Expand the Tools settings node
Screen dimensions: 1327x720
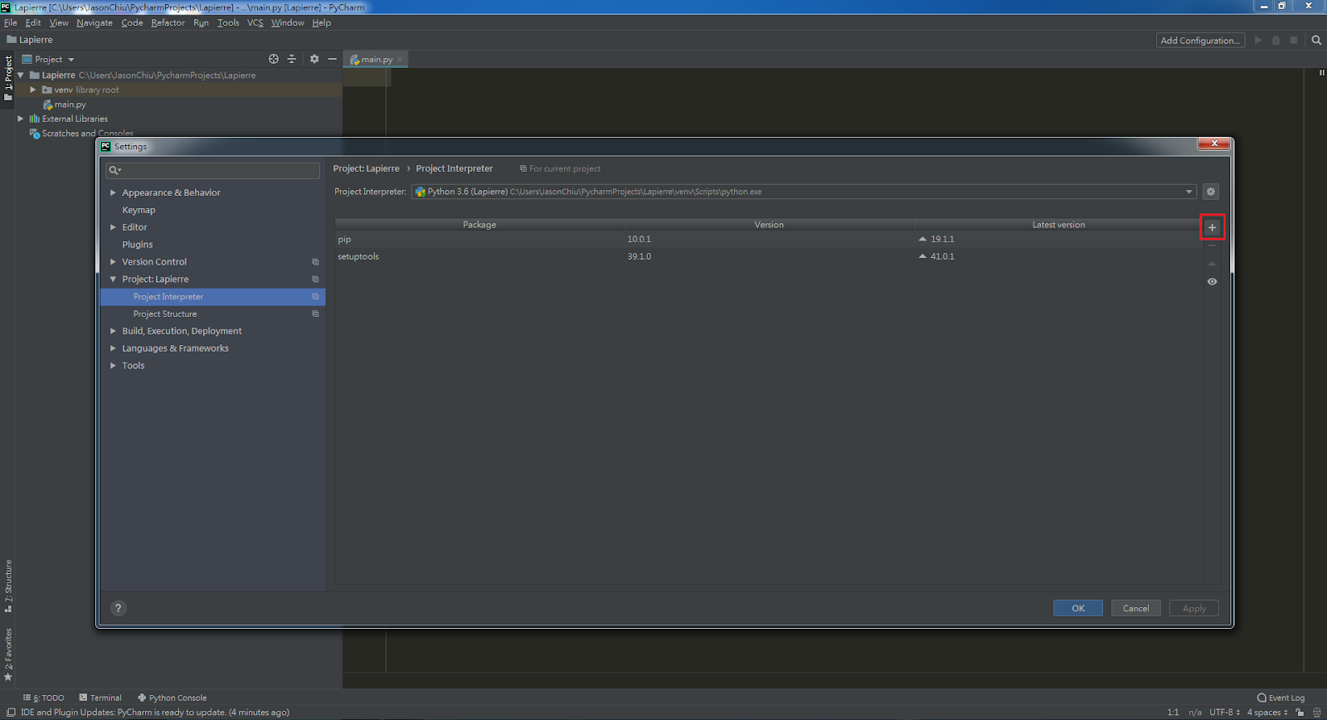113,366
